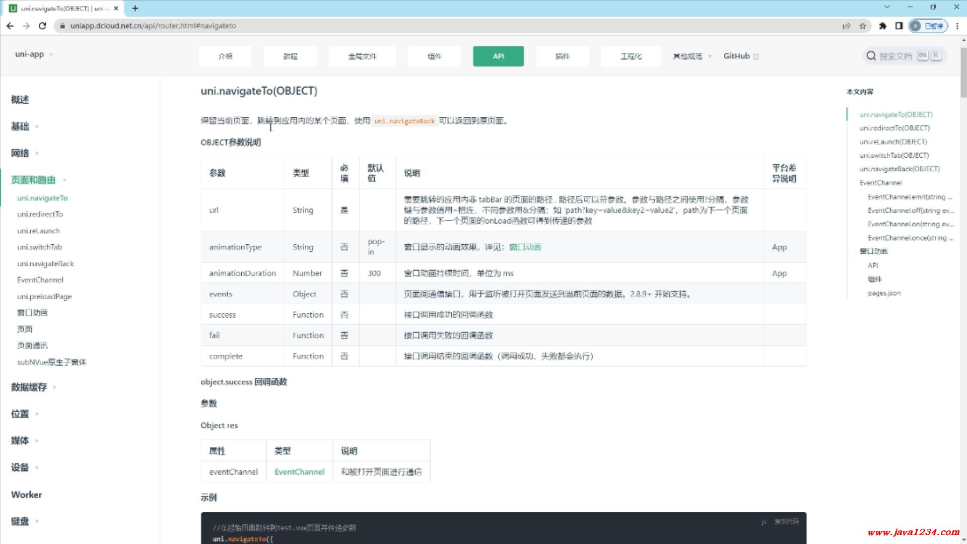Jump to uni.switchTab(OBJECT) in page outline
The height and width of the screenshot is (544, 967).
894,155
